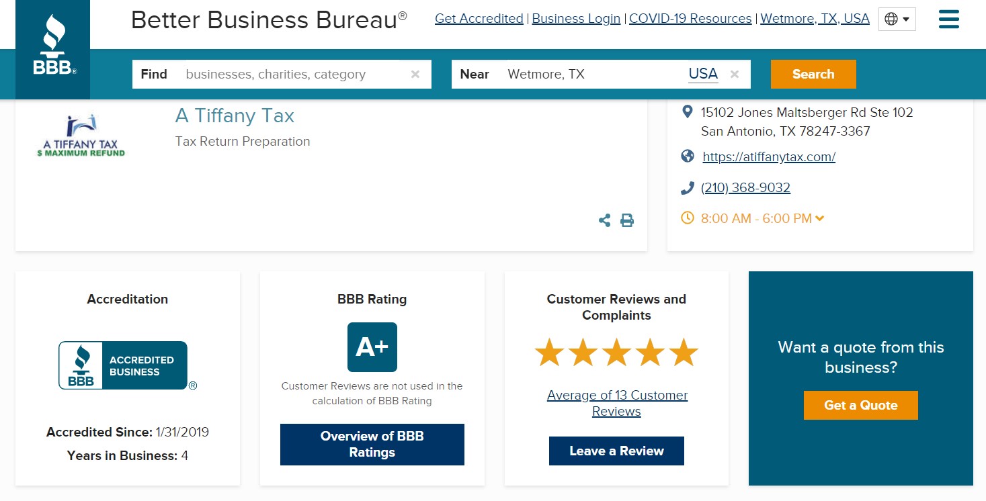Change location from Wetmore, TX, USA link
This screenshot has width=986, height=501.
(815, 19)
